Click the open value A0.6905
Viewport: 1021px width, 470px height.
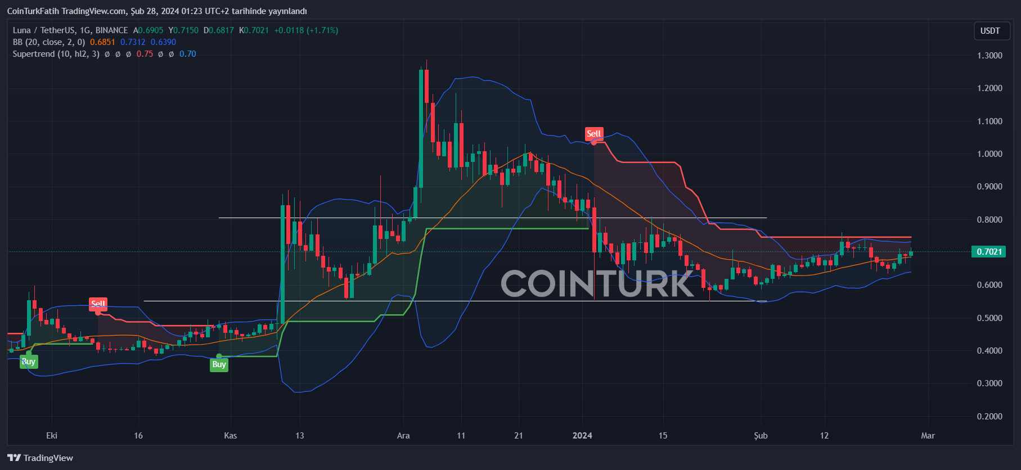[148, 30]
